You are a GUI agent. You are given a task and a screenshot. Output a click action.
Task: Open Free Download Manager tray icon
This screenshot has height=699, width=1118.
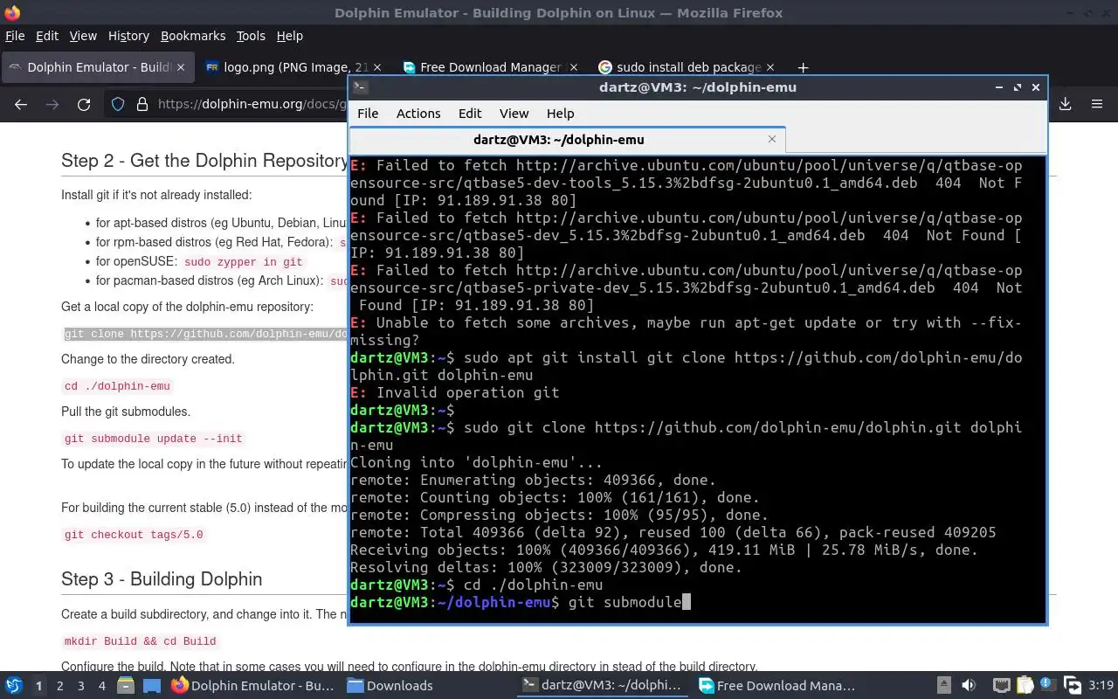(x=1073, y=686)
